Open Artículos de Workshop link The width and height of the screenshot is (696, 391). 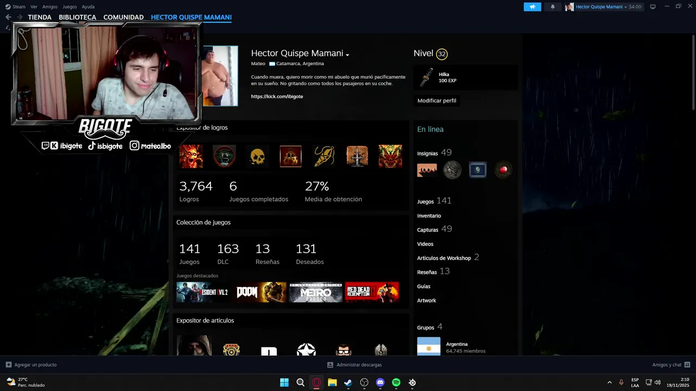(448, 257)
